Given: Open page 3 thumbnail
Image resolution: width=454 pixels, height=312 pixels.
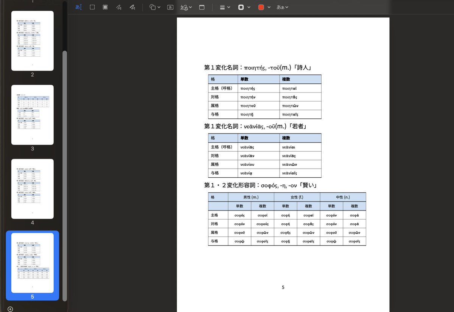Looking at the screenshot, I should tap(33, 115).
